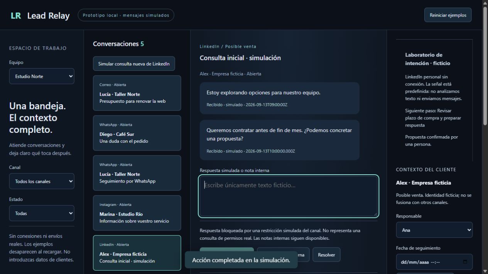
Task: Select the LinkedIn Alex · Empresa ficticia card
Action: 137,253
